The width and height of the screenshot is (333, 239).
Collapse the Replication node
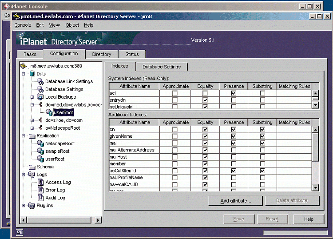pos(24,136)
